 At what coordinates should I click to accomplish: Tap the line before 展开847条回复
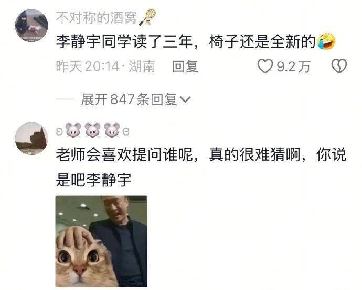(65, 99)
